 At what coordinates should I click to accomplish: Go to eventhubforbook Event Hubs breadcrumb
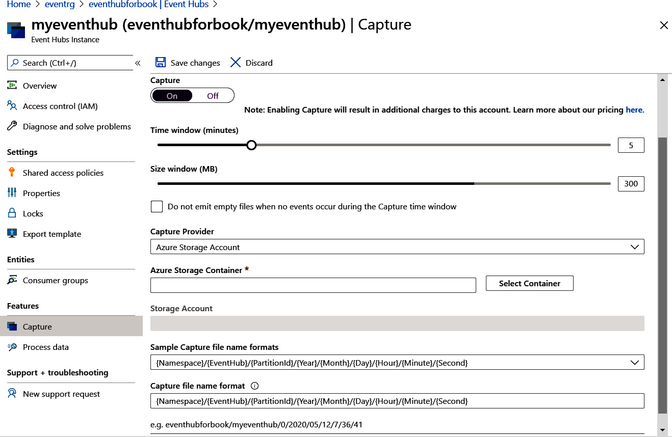pyautogui.click(x=148, y=4)
